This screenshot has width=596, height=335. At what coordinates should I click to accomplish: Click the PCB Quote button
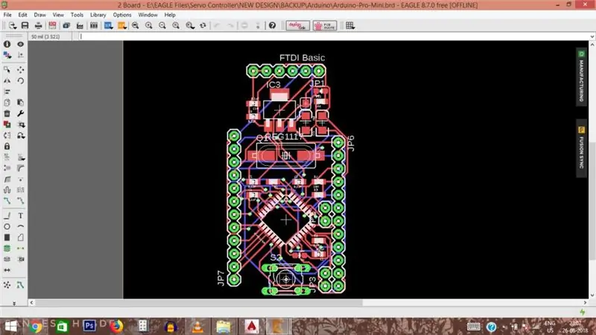click(325, 25)
